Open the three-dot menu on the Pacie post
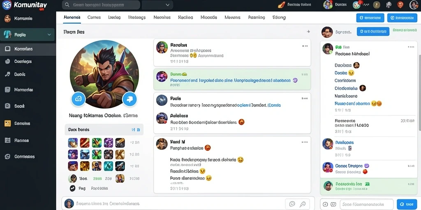421x210 pixels. [305, 98]
